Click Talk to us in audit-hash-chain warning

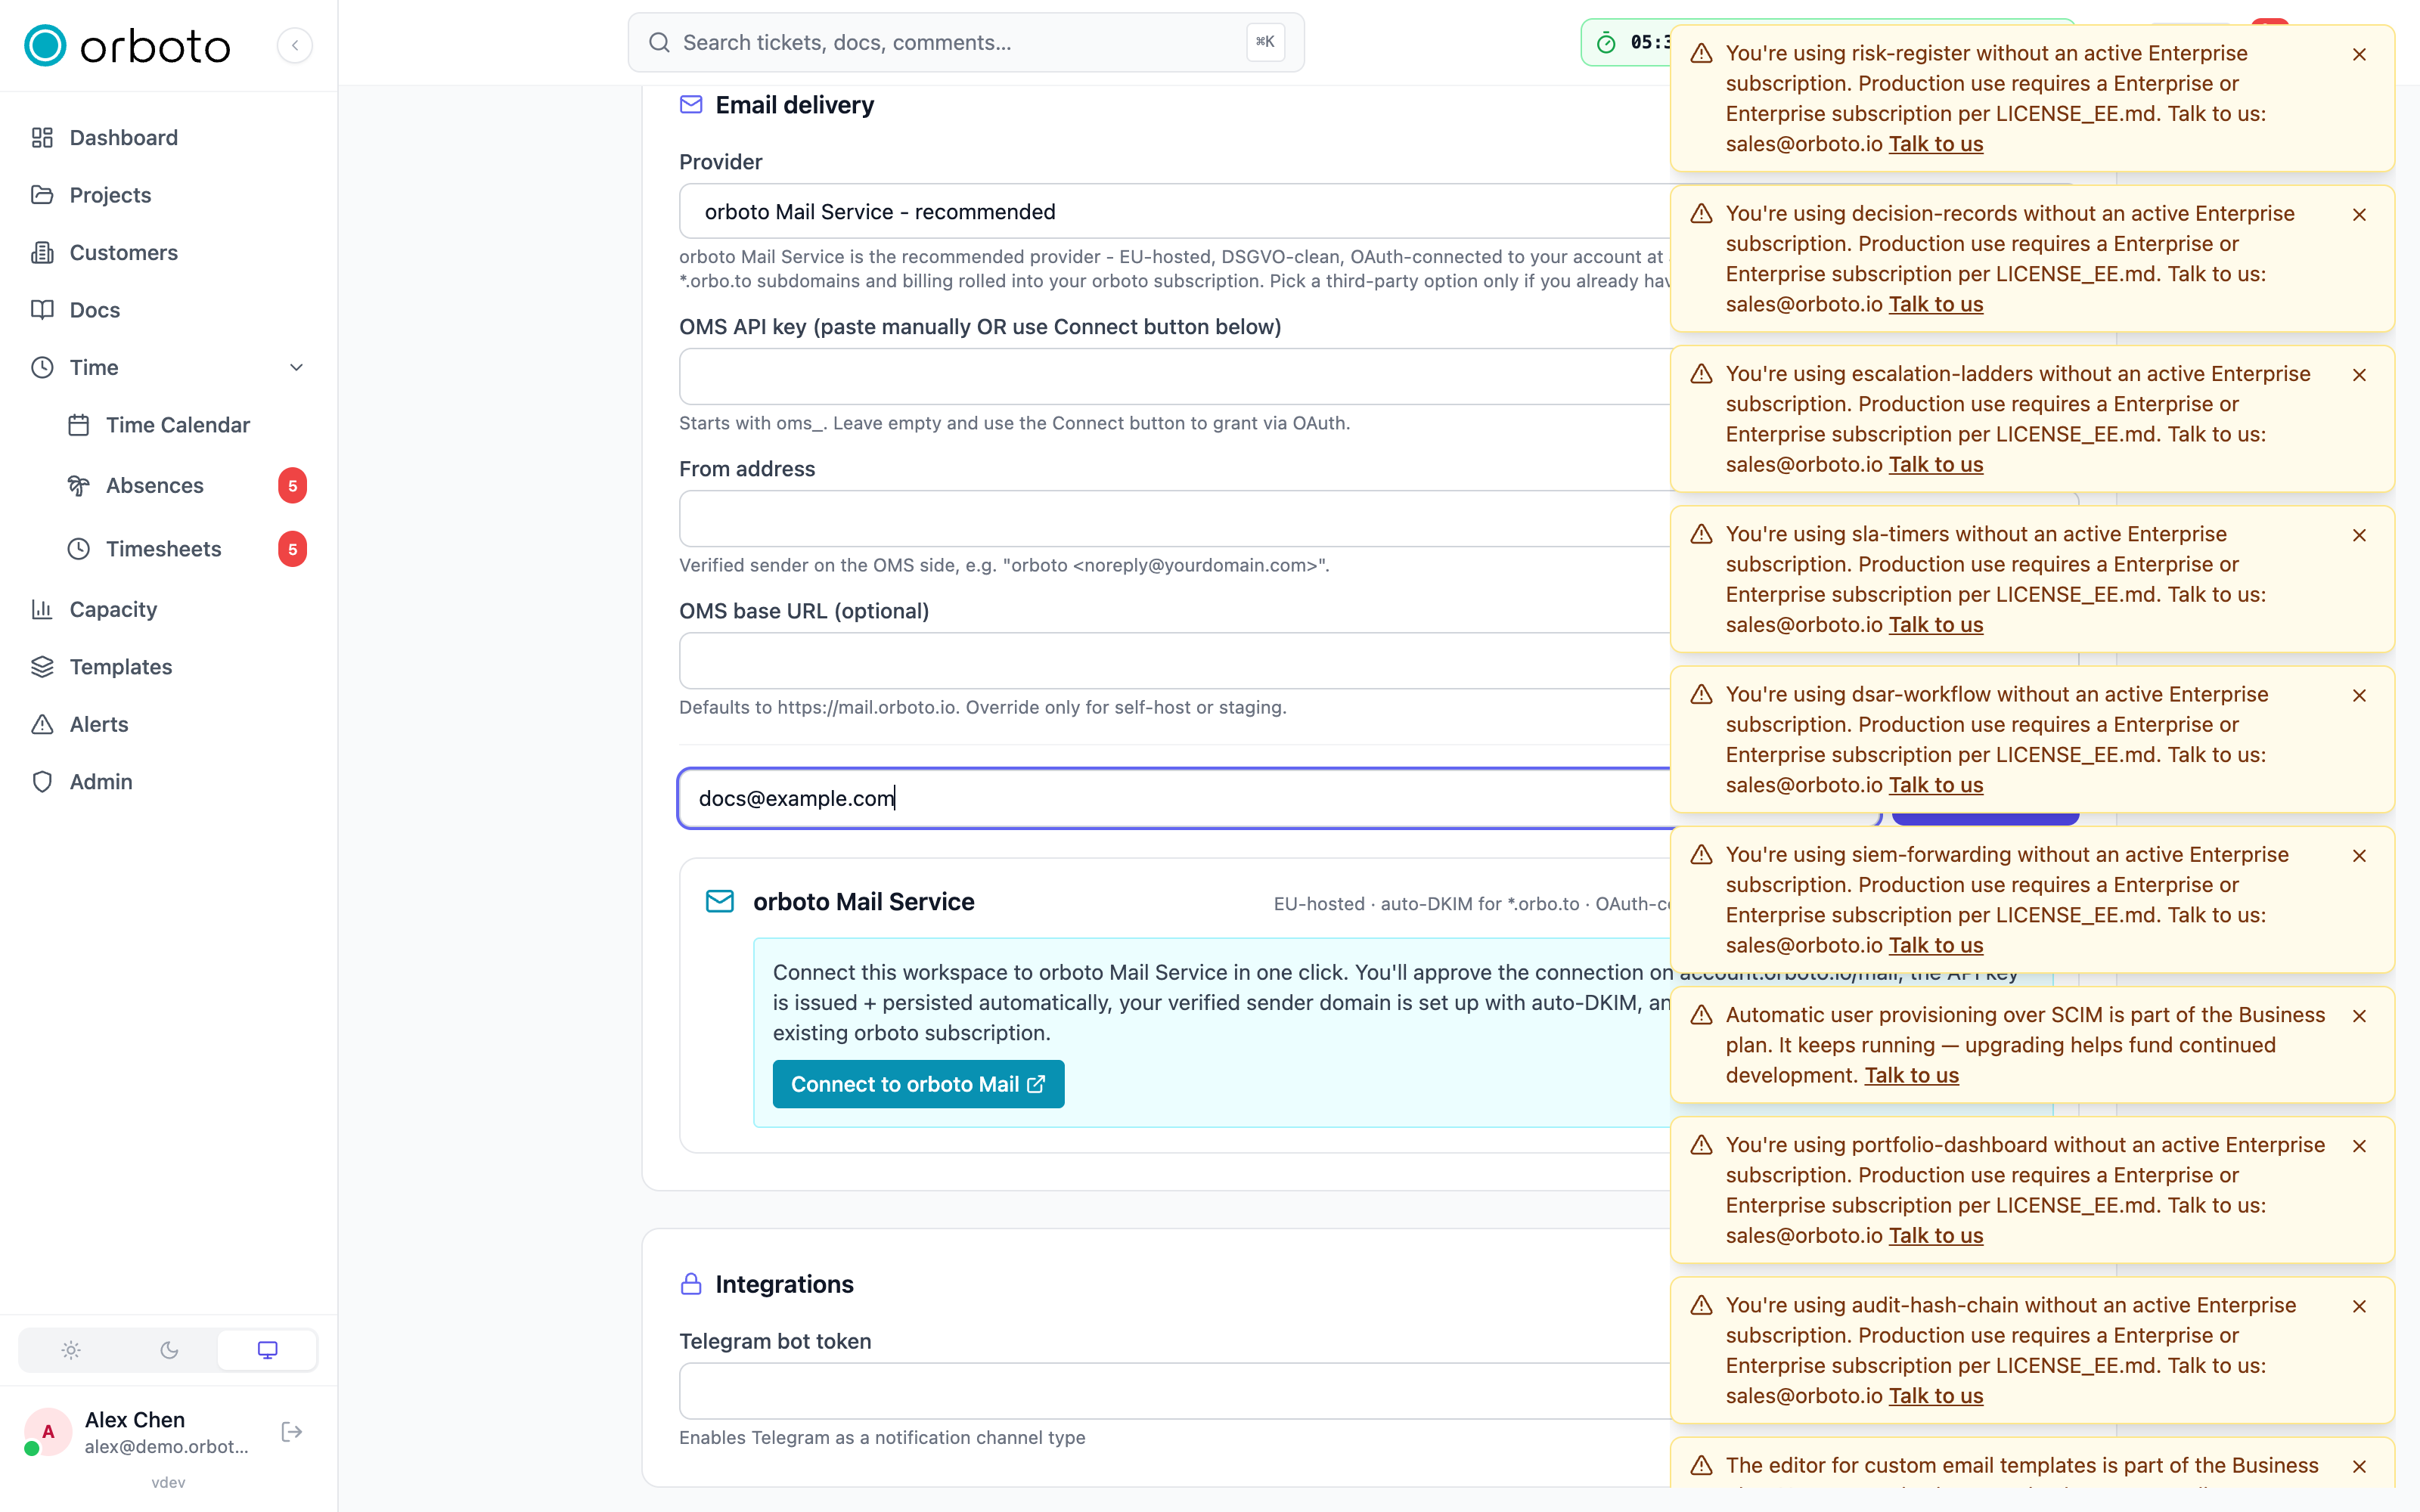pyautogui.click(x=1935, y=1396)
